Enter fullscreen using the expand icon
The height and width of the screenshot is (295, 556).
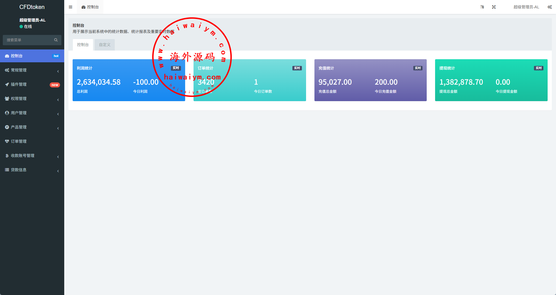(x=494, y=7)
